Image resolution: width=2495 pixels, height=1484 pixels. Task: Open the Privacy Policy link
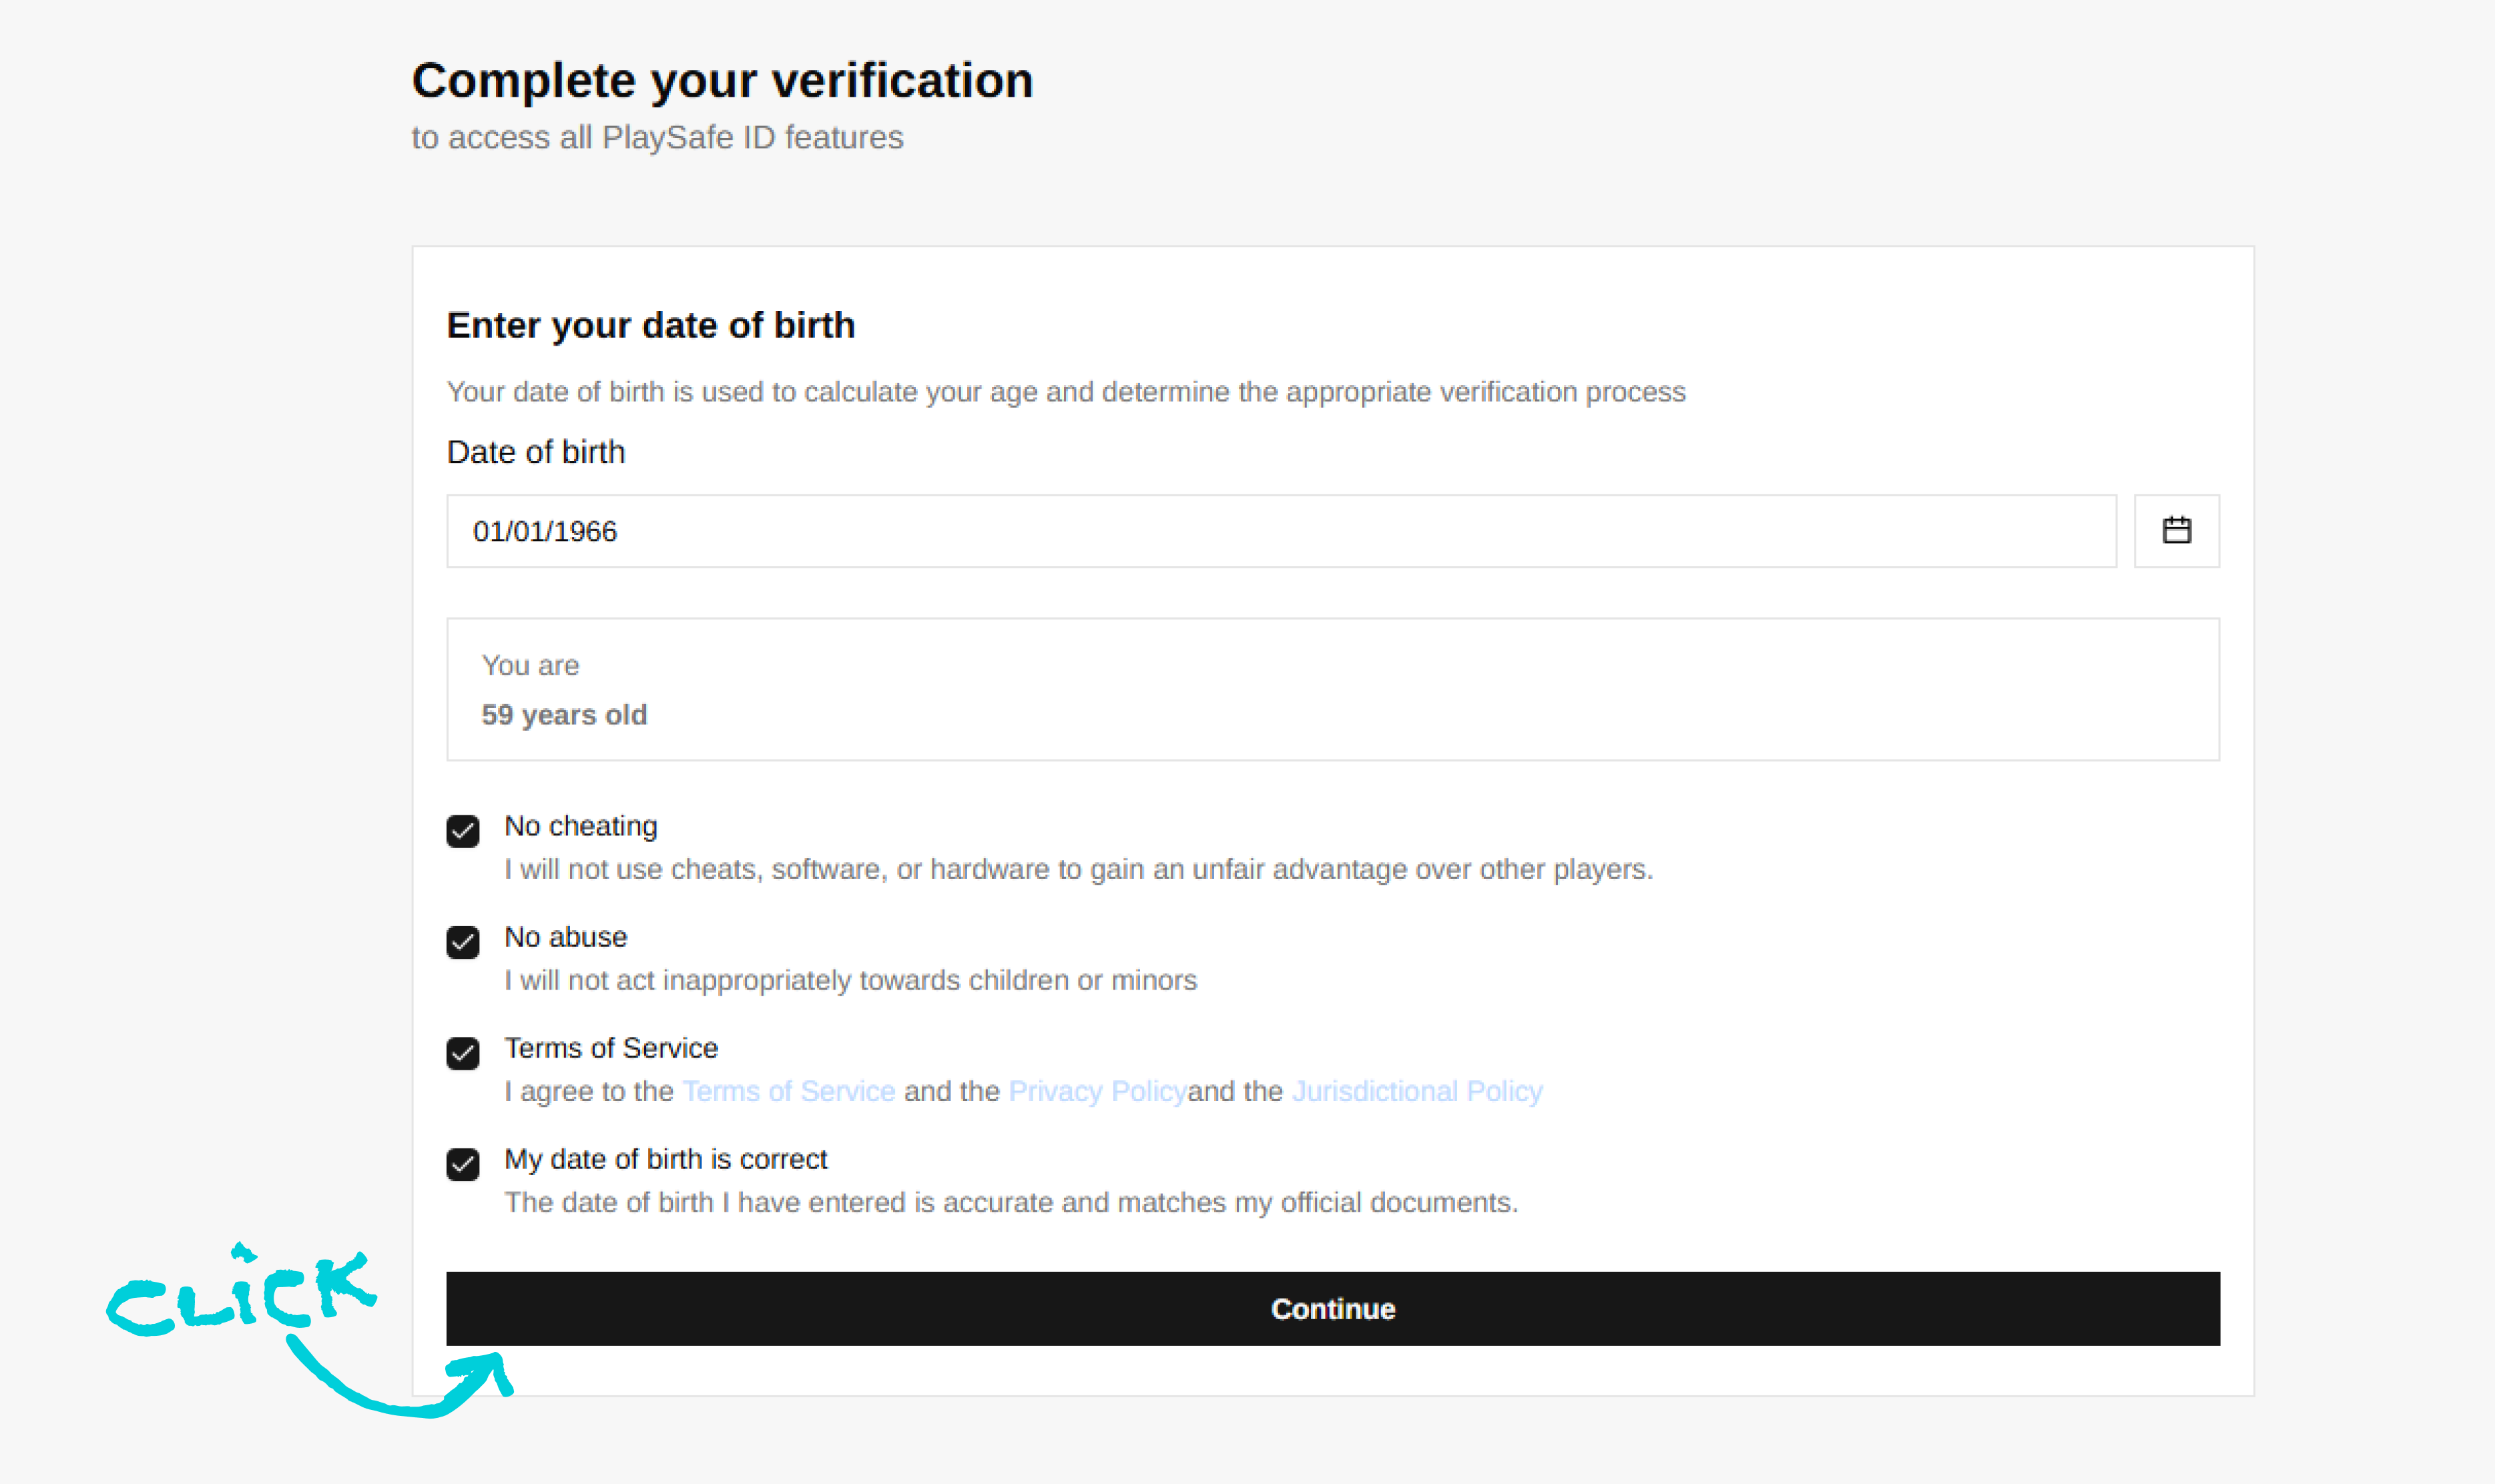[1097, 1091]
